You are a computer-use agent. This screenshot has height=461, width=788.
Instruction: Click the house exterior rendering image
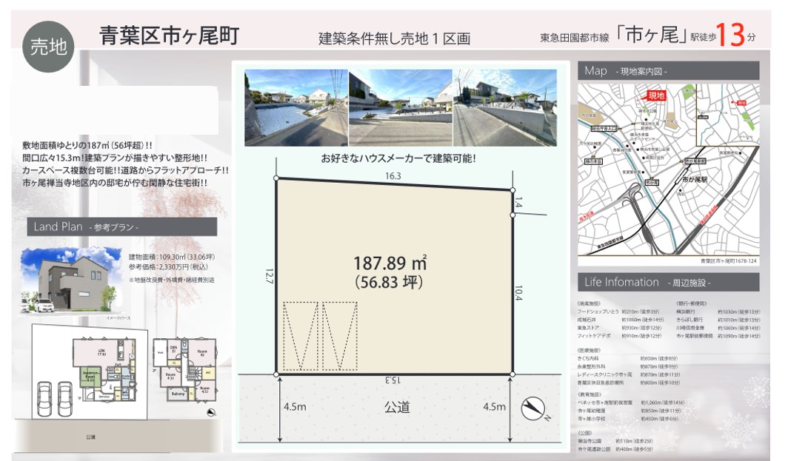coord(70,281)
